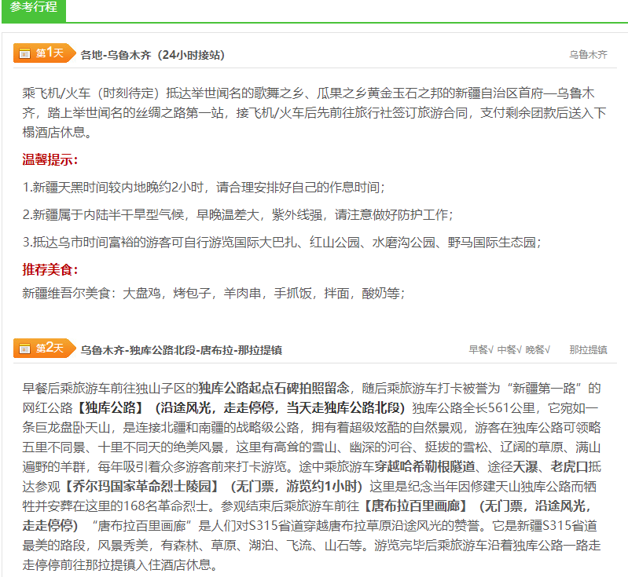The image size is (628, 577).
Task: Select the orange 第2天 day badge
Action: [x=45, y=348]
